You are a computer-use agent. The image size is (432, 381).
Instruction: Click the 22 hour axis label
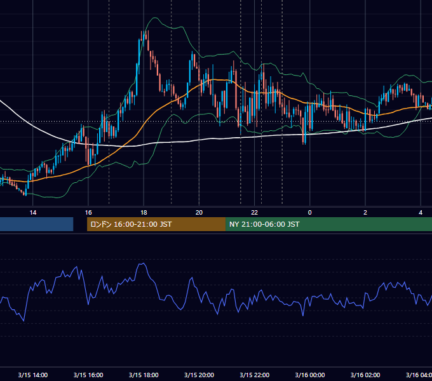254,213
